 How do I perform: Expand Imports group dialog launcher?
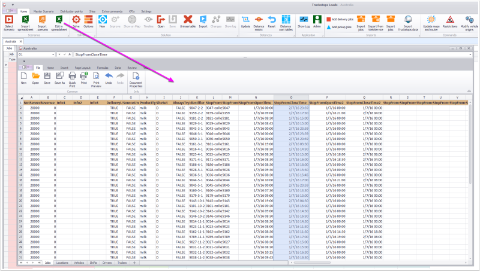point(419,36)
